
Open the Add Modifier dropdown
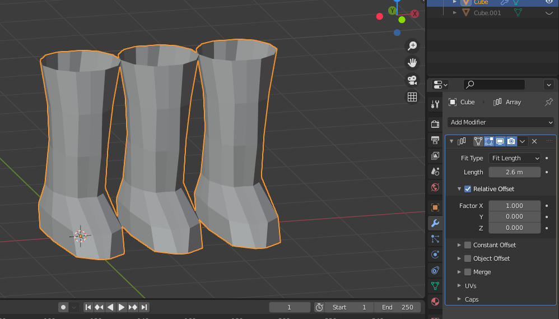501,122
